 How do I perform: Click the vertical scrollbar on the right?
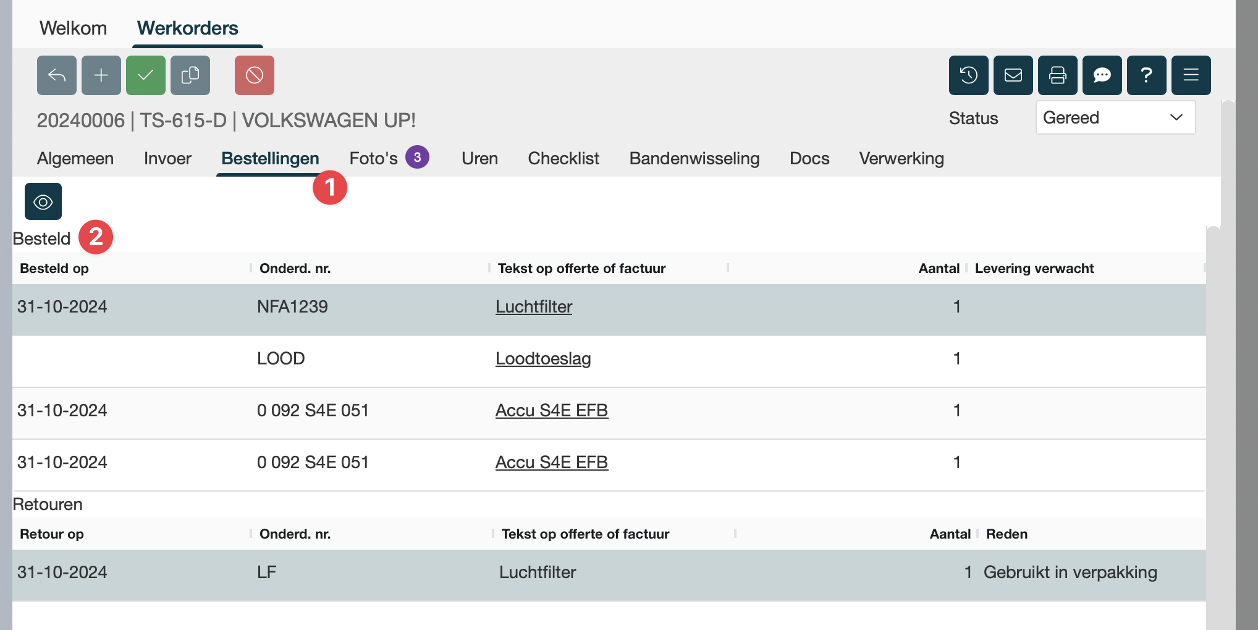(1214, 426)
